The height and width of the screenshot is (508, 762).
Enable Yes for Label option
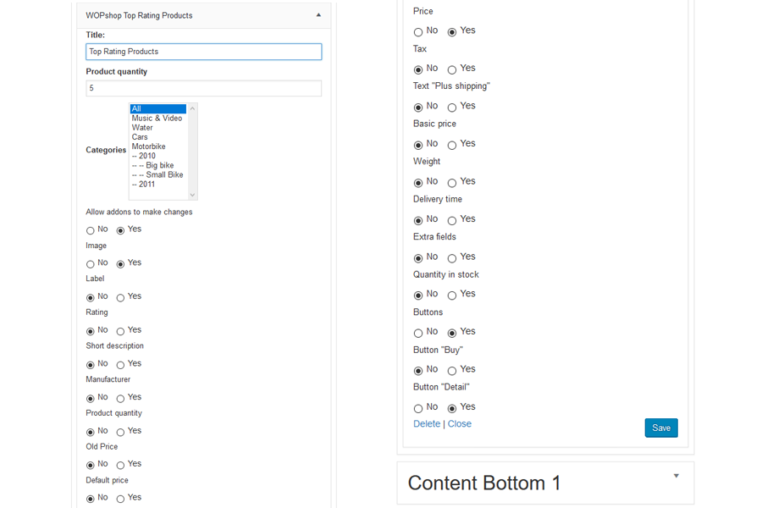[x=120, y=298]
